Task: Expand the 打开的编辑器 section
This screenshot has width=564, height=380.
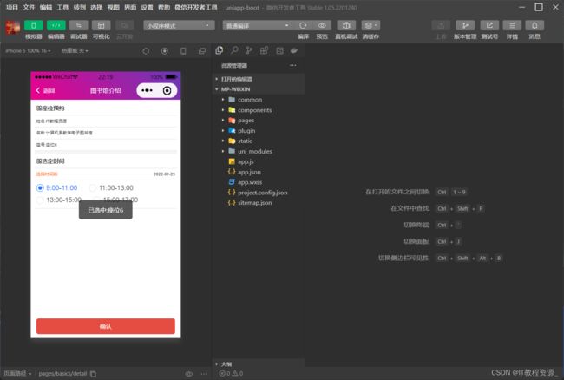Action: [259, 79]
